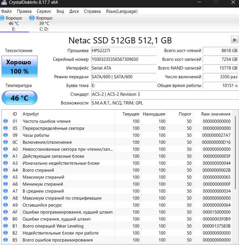Screen dimensions: 239x245
Task: Click the serial number field
Action: pyautogui.click(x=123, y=59)
